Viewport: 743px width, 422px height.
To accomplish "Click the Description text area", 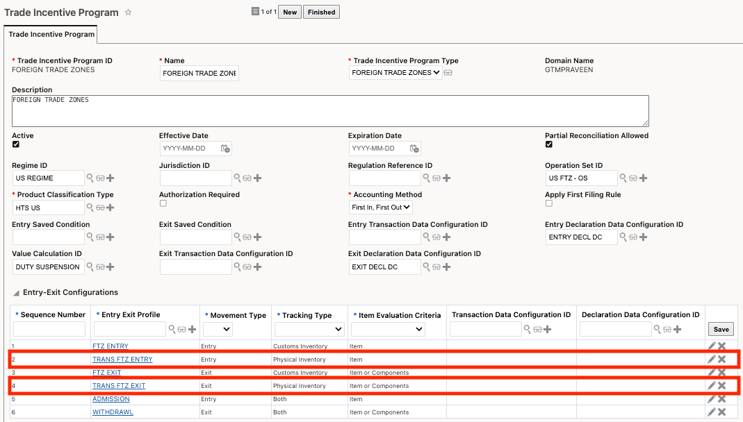I will (330, 110).
